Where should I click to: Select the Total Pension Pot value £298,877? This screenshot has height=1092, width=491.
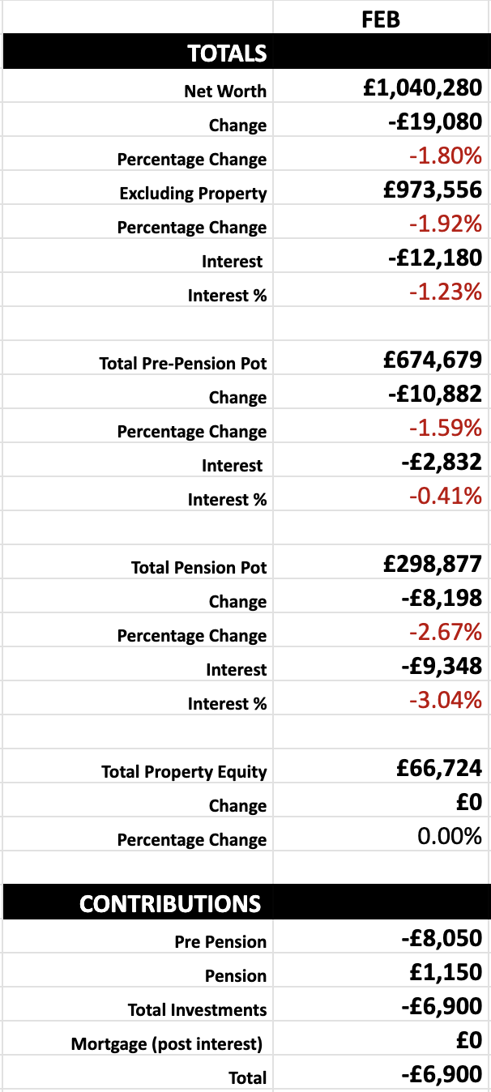(381, 563)
